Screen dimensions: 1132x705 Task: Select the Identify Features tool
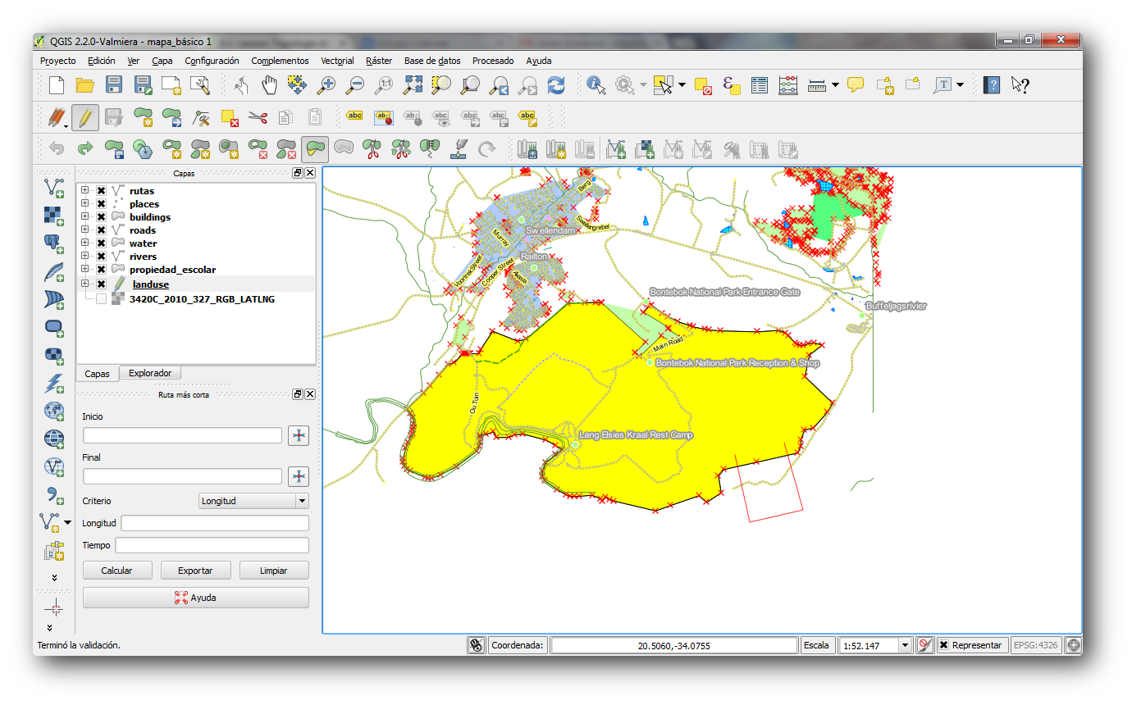pyautogui.click(x=596, y=84)
